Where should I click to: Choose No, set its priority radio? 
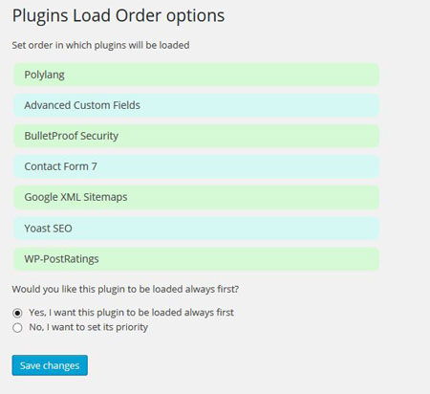tap(17, 328)
